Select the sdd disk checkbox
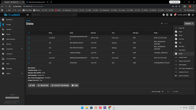The height and width of the screenshot is (110, 196). click(29, 63)
